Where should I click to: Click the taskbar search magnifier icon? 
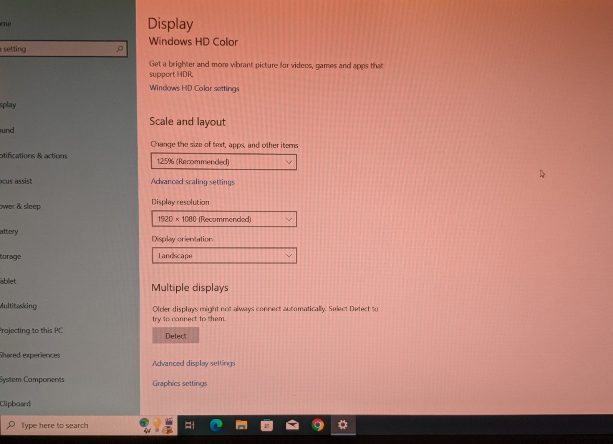11,425
